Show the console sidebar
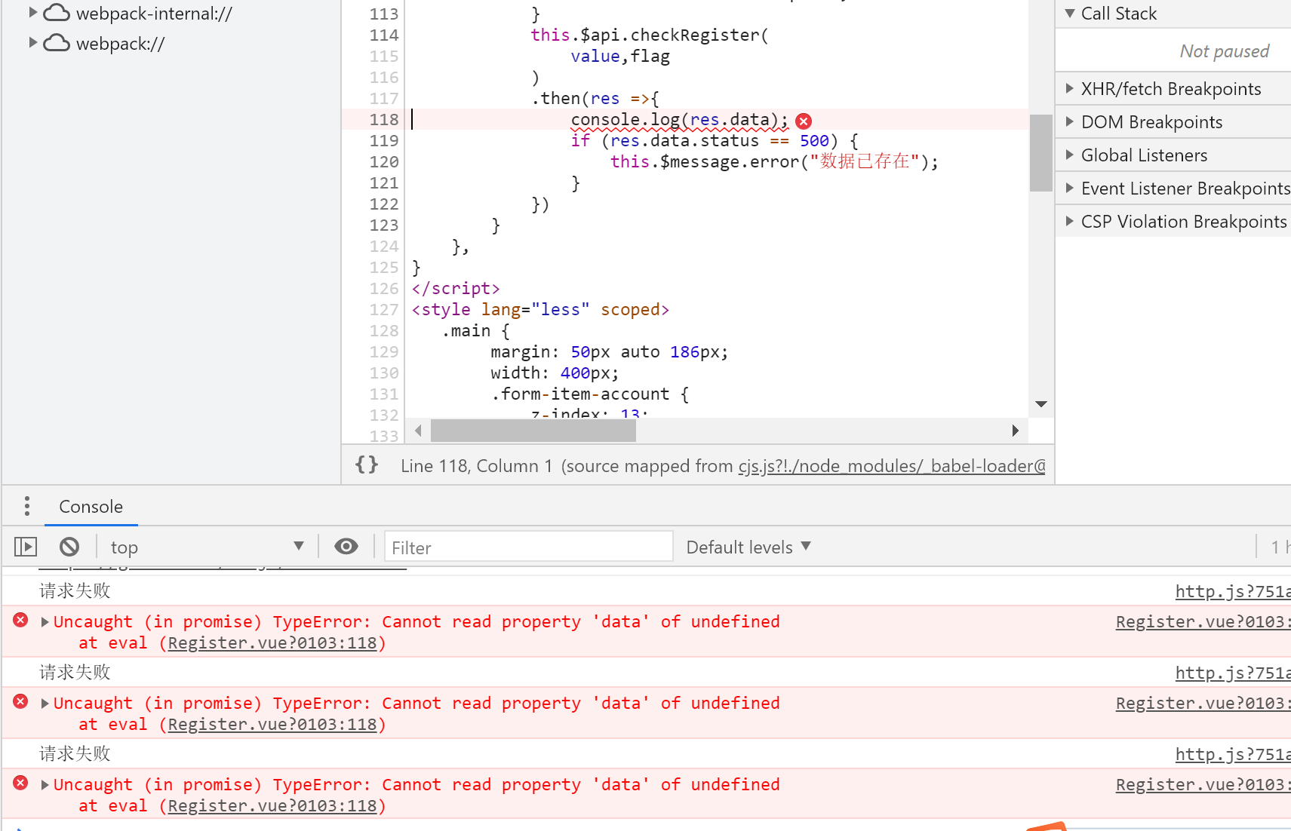 point(26,547)
